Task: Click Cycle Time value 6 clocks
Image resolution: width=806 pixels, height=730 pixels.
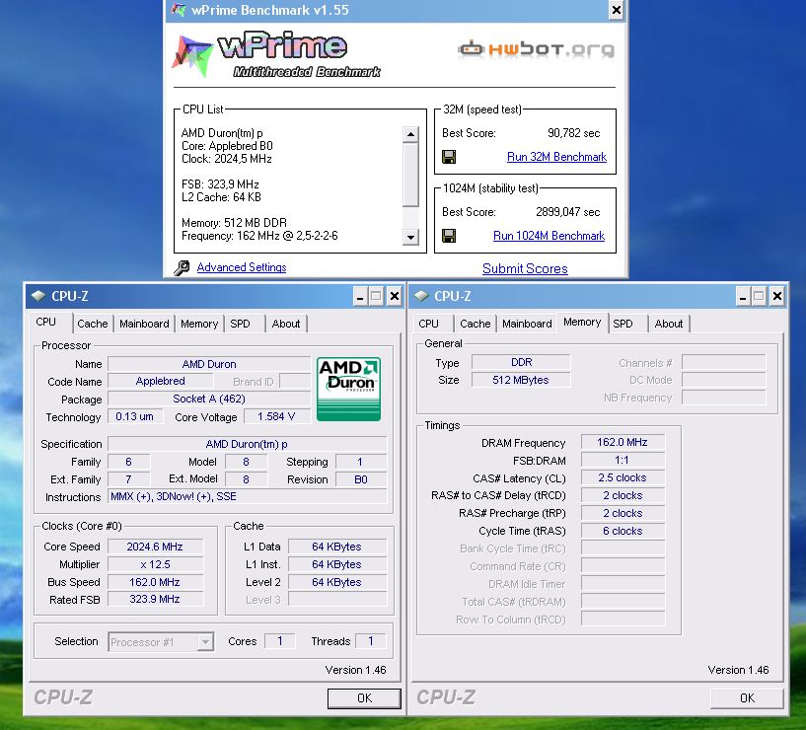Action: click(x=623, y=531)
